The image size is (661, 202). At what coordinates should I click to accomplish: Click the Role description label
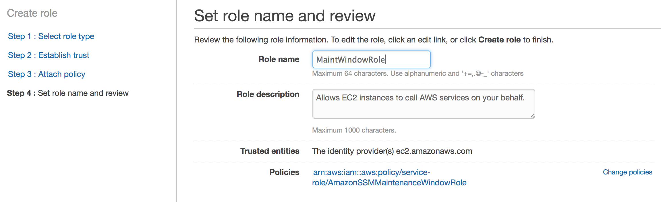click(x=268, y=94)
